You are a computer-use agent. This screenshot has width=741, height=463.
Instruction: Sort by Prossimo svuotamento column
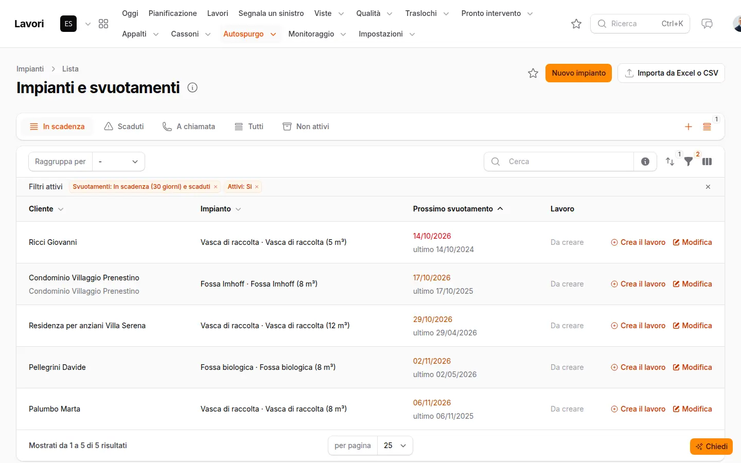pyautogui.click(x=458, y=209)
